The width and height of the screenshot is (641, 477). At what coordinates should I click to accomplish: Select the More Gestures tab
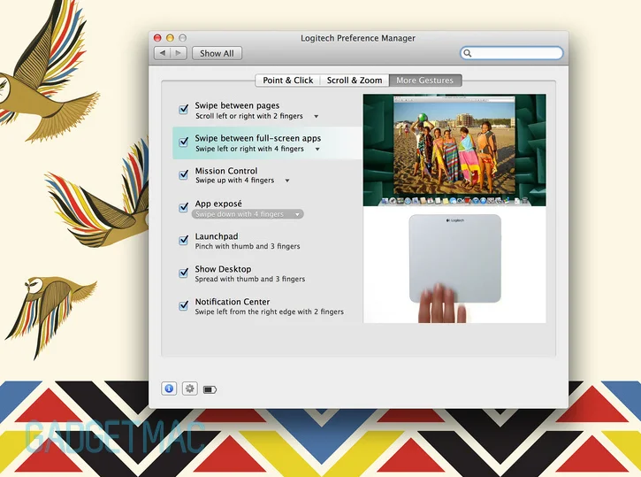425,81
